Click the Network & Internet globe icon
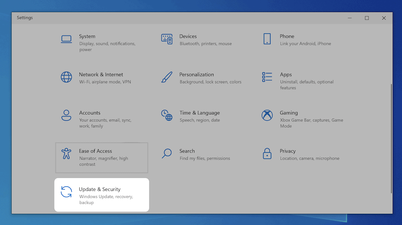Image resolution: width=402 pixels, height=225 pixels. point(66,77)
